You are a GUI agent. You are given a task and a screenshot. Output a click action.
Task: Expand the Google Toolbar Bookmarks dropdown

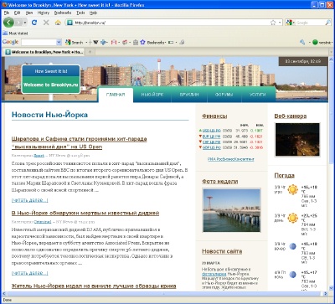click(x=166, y=43)
